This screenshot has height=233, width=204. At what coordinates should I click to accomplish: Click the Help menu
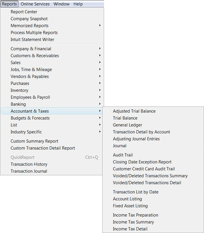(78, 4)
